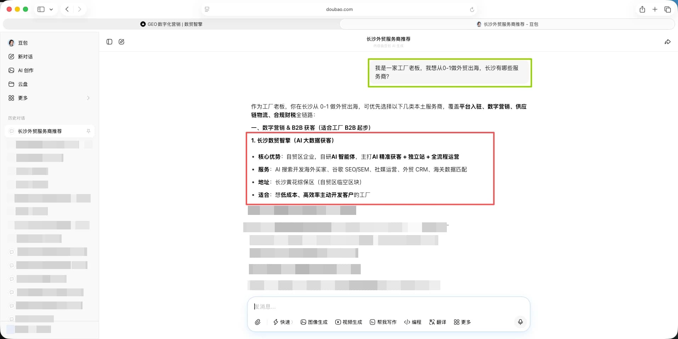Choose 翻译 tool
This screenshot has width=678, height=339.
tap(438, 322)
